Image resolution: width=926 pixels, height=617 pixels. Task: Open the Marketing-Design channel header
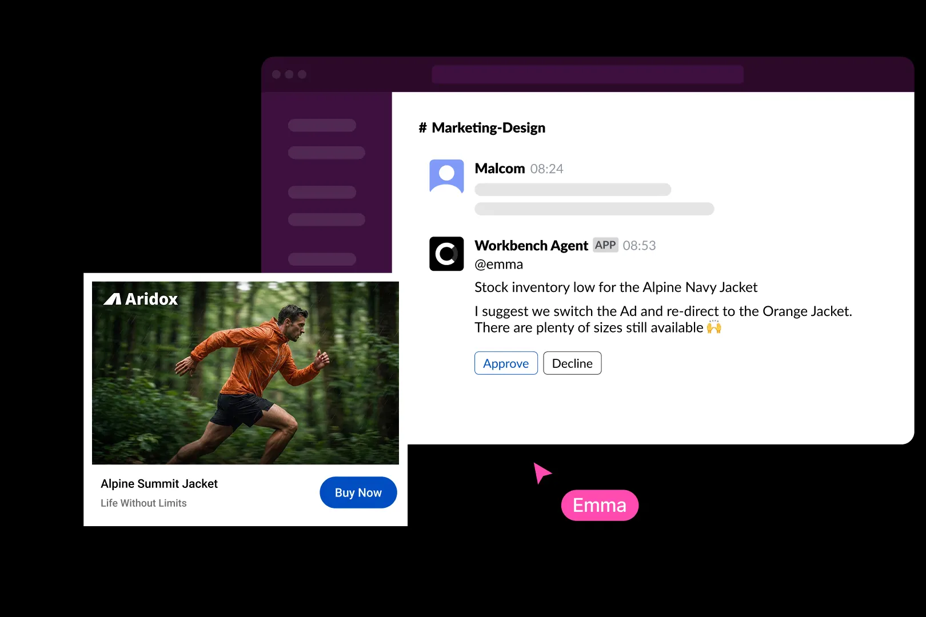pos(488,128)
